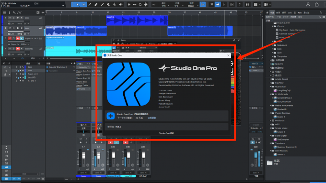Viewport: 326px width, 183px height.
Task: Expand the Ample Sound folder
Action: click(x=270, y=79)
